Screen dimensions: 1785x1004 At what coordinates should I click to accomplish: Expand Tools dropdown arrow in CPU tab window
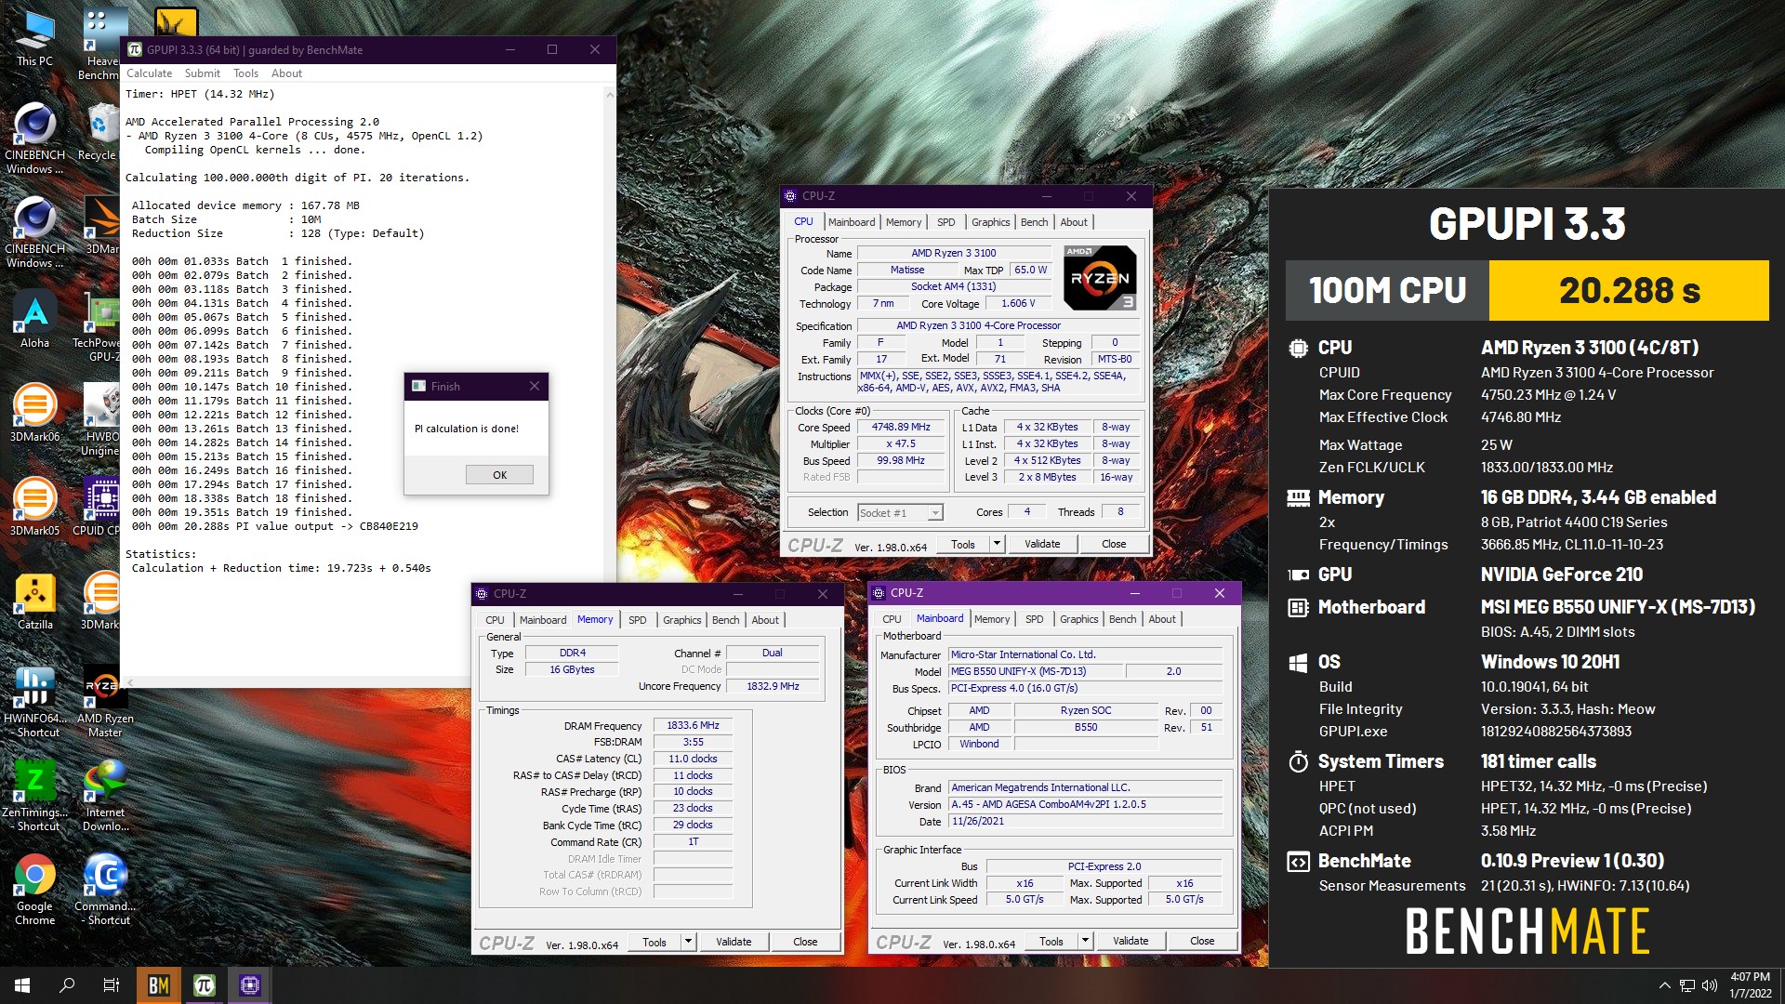[x=997, y=544]
